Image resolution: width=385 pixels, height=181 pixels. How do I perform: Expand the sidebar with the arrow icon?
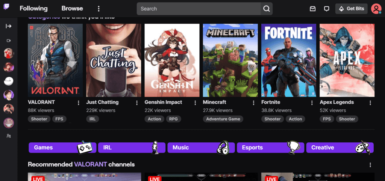click(x=9, y=26)
